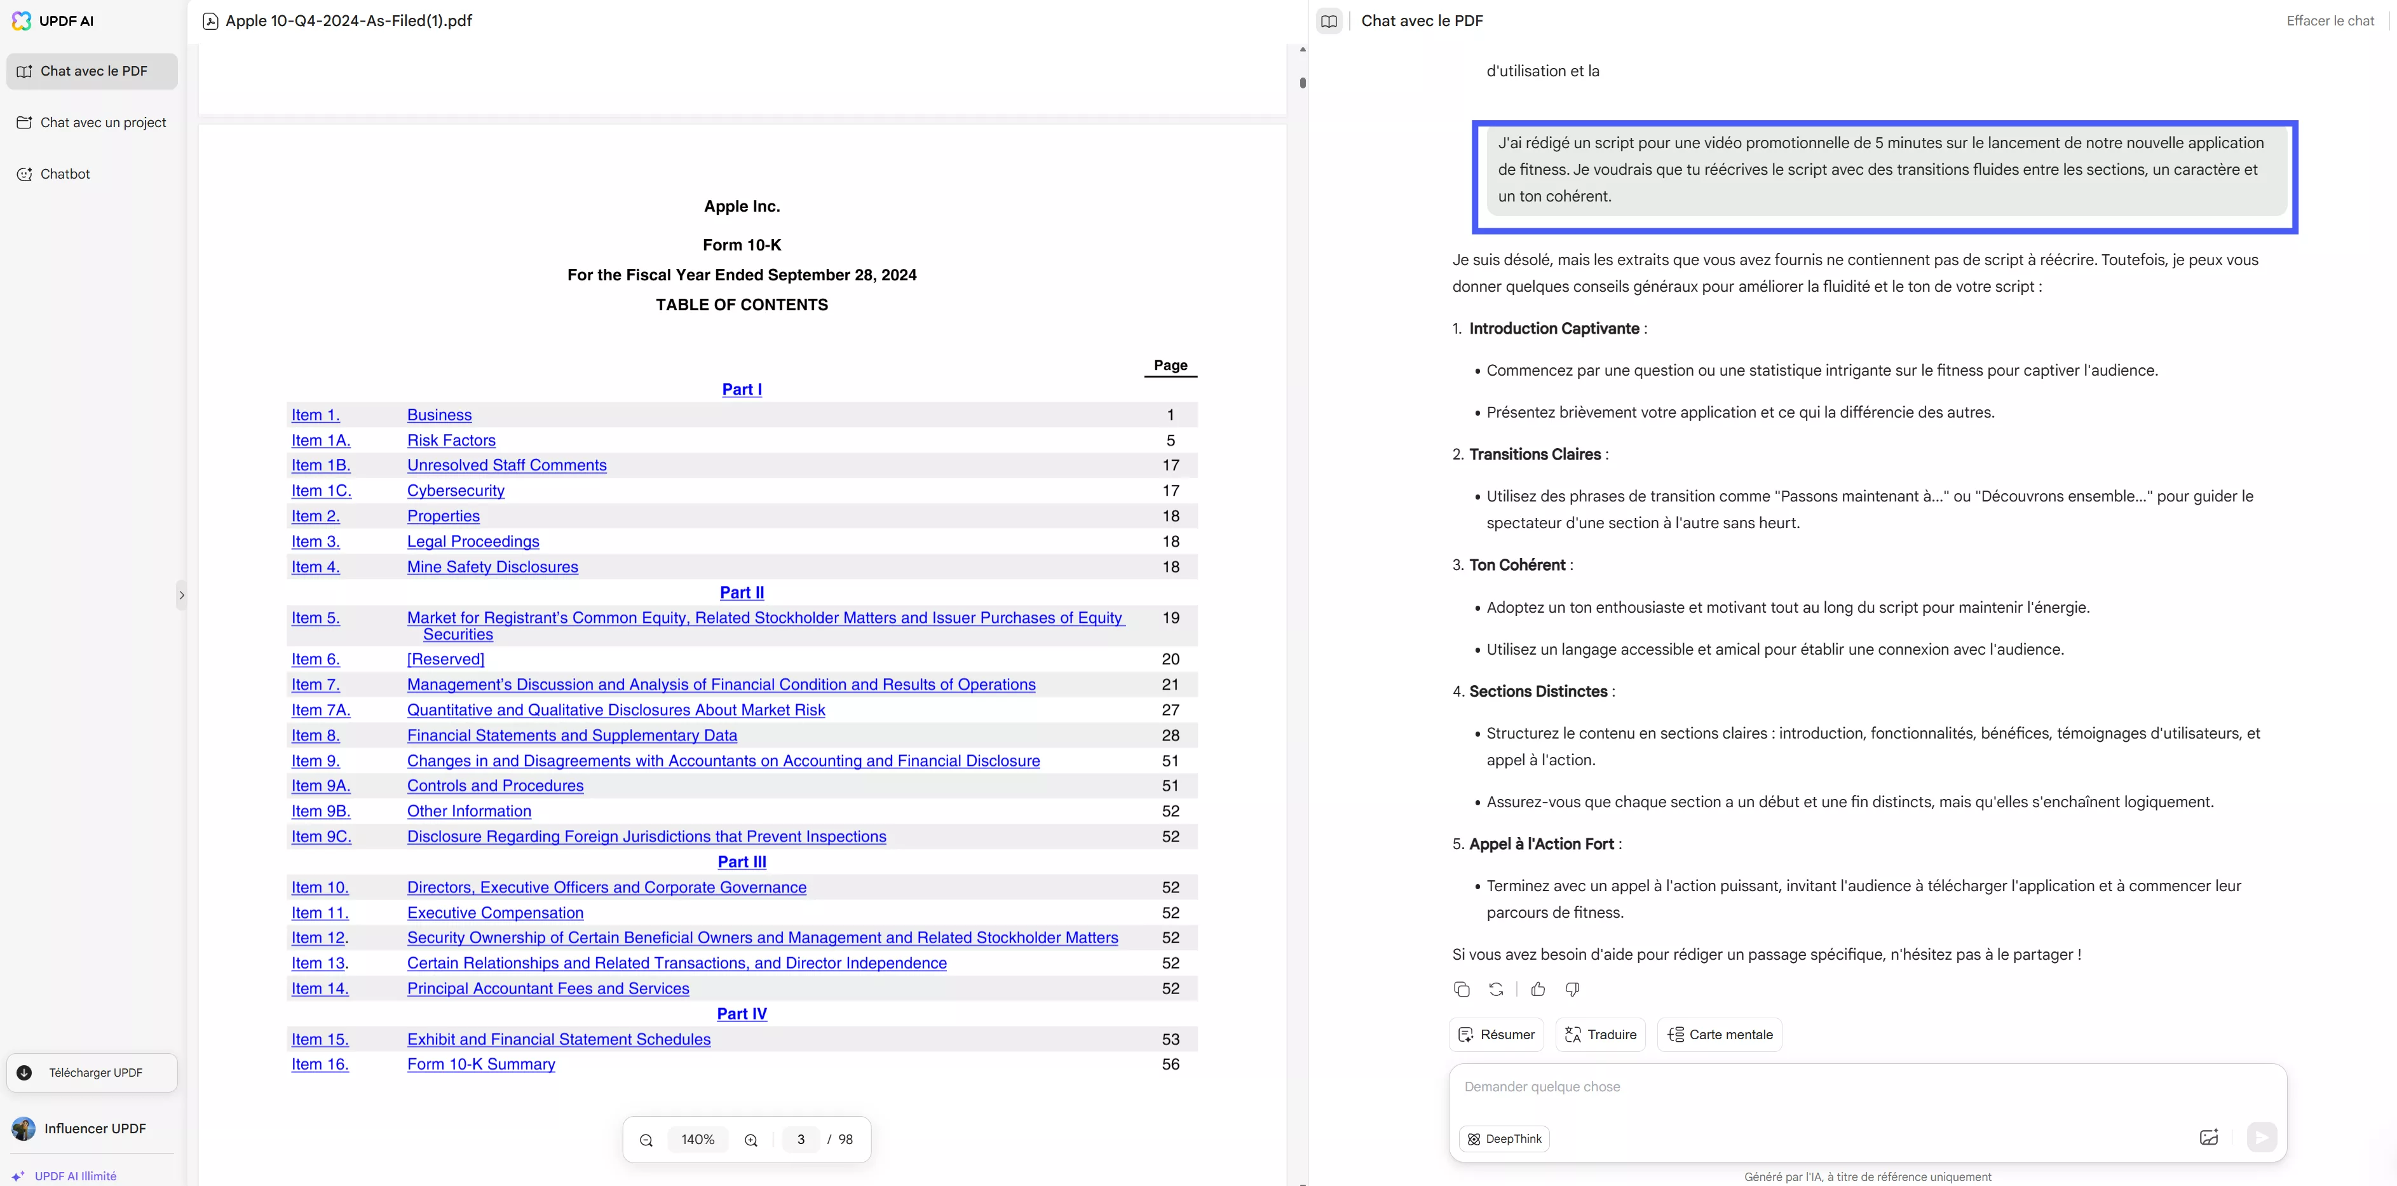Click the Item 5. link
This screenshot has height=1186, width=2397.
tap(315, 618)
